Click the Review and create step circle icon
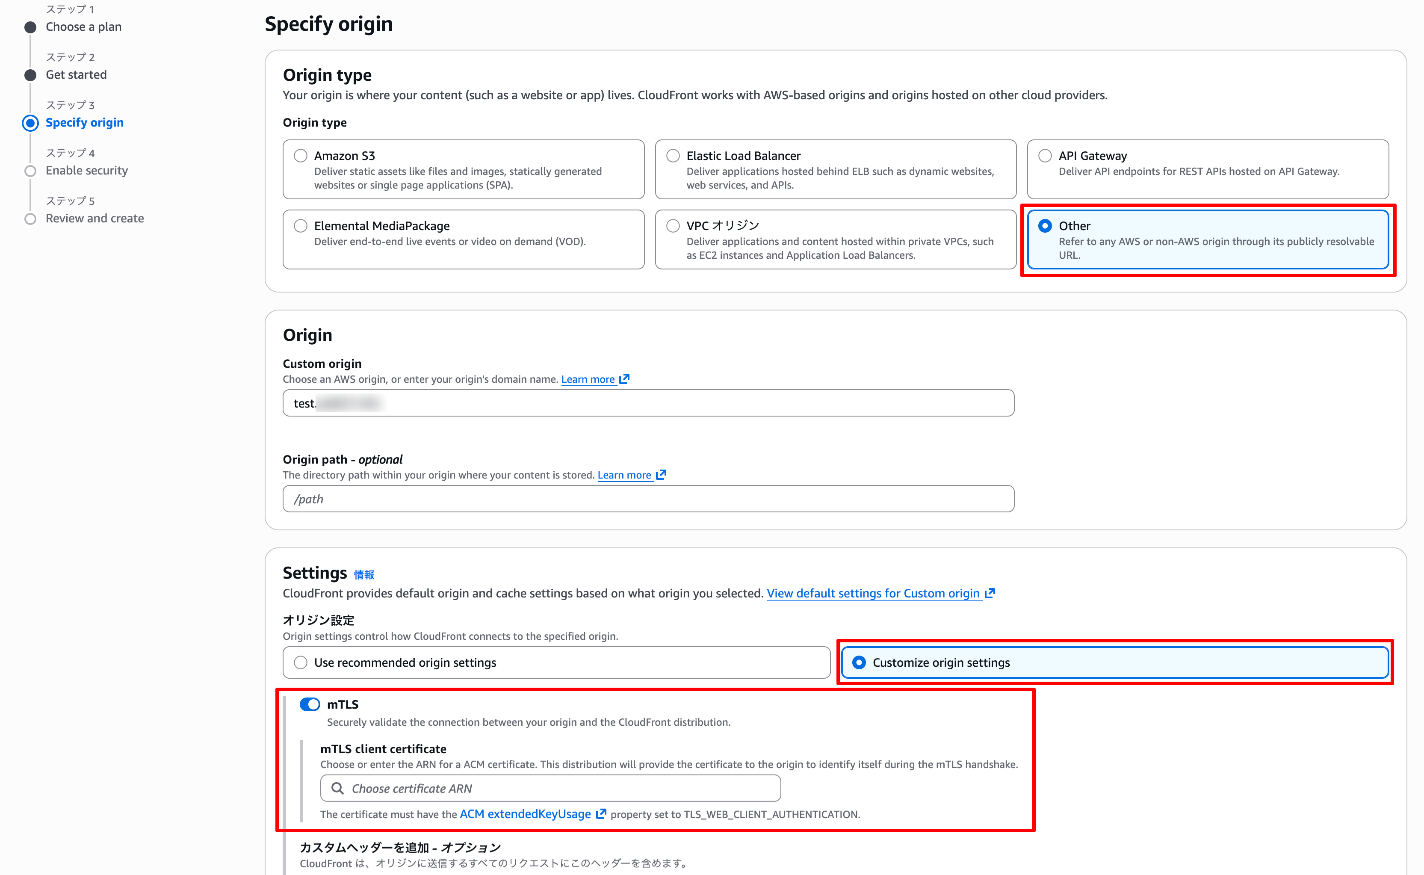The width and height of the screenshot is (1424, 875). (31, 219)
